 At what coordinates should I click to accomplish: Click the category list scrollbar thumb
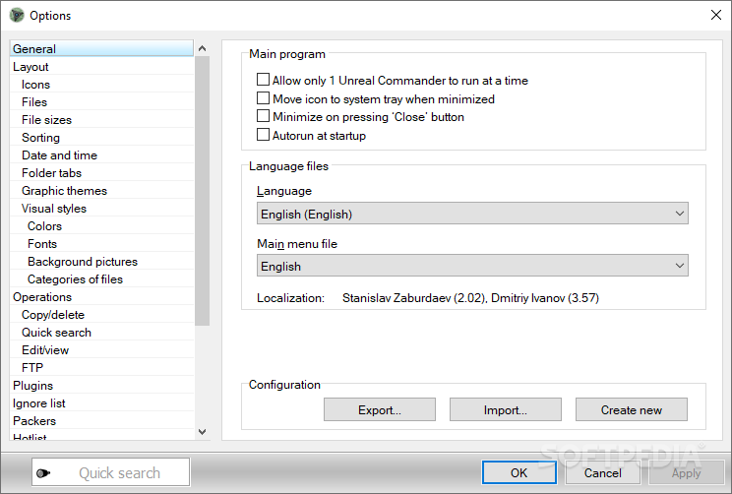[x=202, y=191]
